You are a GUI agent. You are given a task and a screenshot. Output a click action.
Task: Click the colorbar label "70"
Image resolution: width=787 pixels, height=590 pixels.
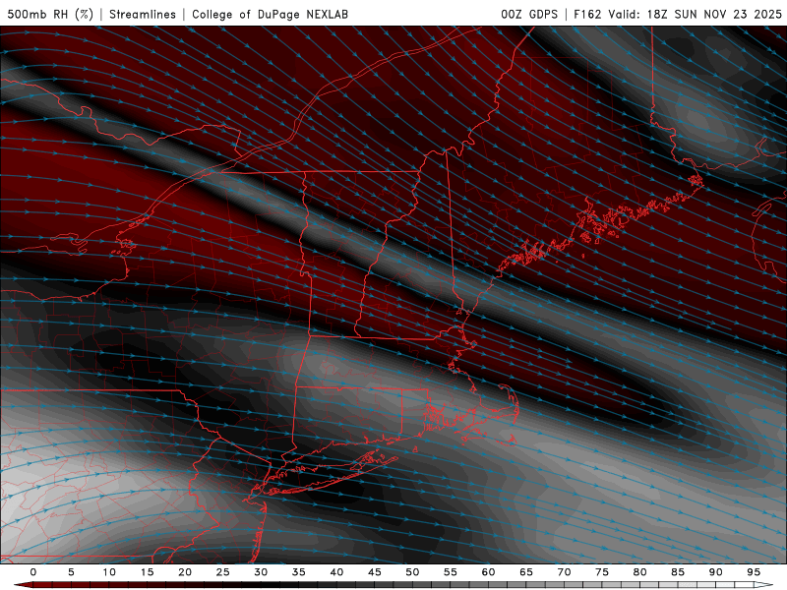click(564, 572)
